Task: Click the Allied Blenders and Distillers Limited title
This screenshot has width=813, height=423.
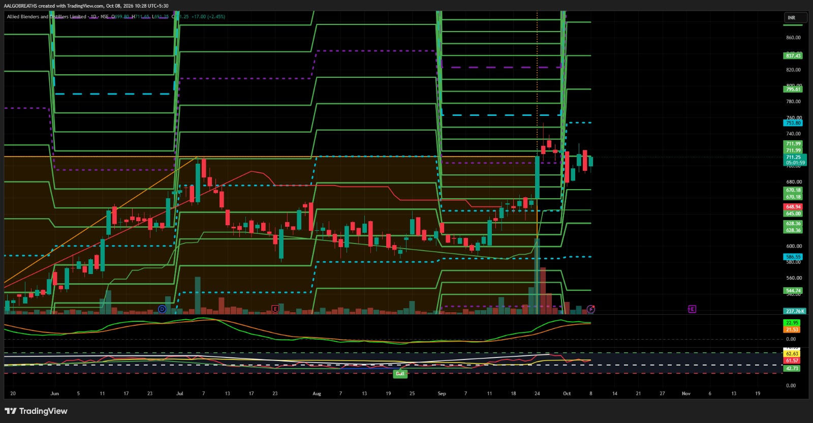Action: (47, 17)
